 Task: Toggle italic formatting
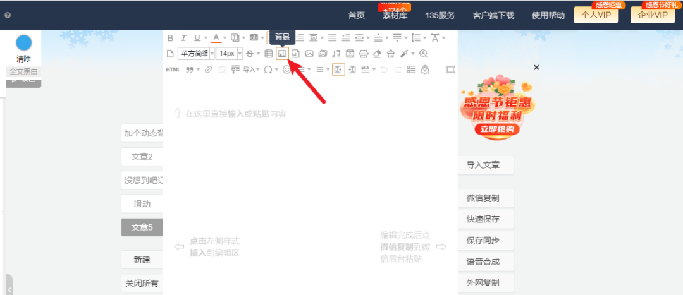pyautogui.click(x=183, y=38)
